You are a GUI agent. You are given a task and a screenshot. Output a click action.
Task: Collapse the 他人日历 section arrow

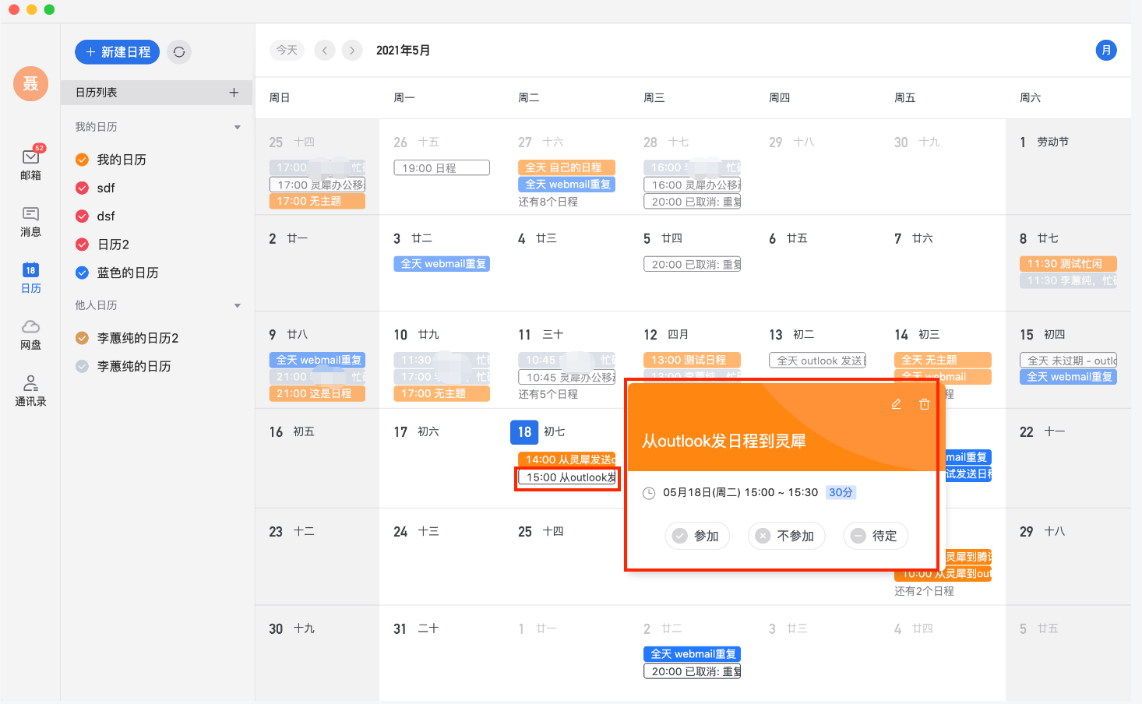coord(238,305)
